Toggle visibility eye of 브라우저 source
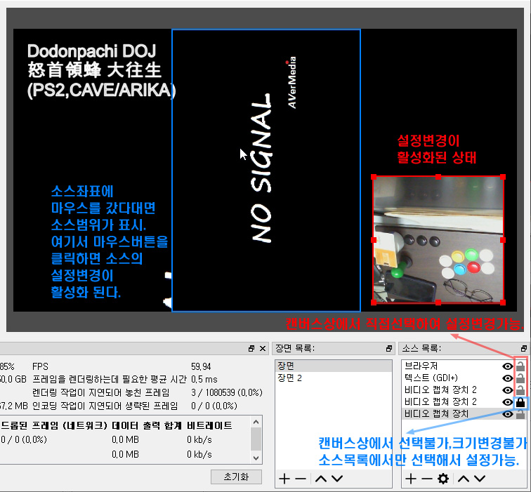 point(507,366)
